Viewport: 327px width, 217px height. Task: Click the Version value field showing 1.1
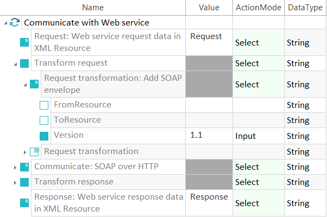[209, 136]
